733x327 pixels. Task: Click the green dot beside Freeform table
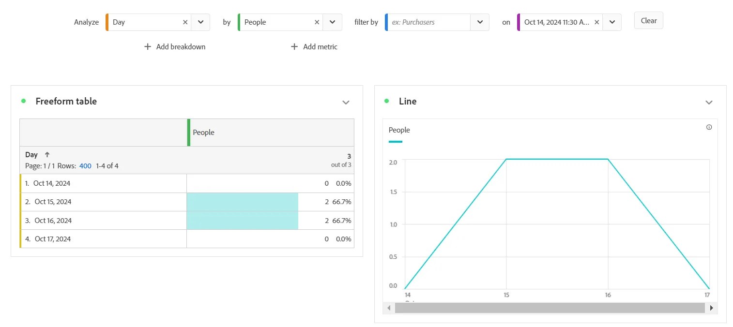[23, 101]
